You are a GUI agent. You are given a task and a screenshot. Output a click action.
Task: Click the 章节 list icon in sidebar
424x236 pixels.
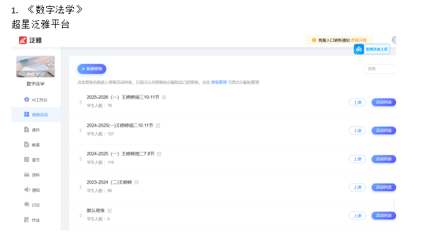coord(27,159)
